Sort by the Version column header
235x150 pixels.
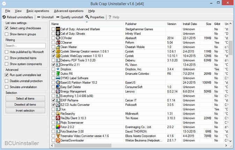pyautogui.click(x=173, y=24)
